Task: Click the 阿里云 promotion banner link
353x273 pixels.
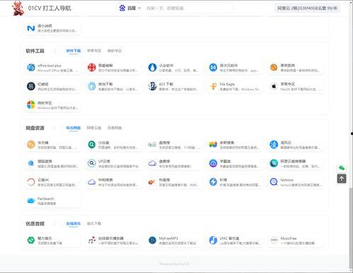Action: 308,8
